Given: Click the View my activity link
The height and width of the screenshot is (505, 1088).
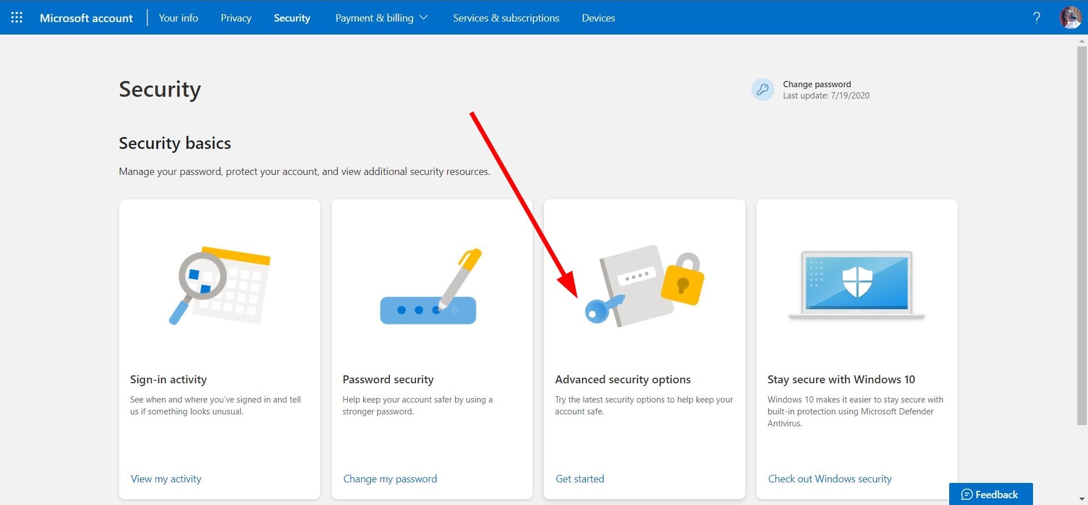Looking at the screenshot, I should [166, 479].
